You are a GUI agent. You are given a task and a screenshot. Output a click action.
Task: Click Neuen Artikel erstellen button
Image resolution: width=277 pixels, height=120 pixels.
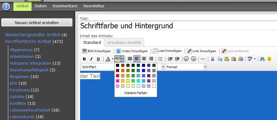coord(37,23)
